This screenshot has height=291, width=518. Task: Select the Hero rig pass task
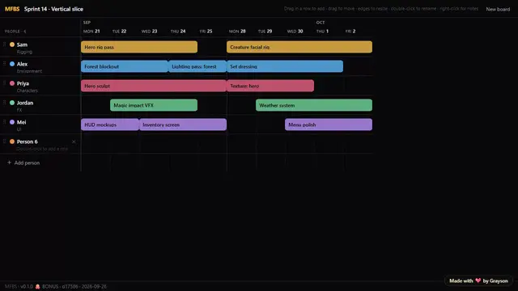click(139, 47)
